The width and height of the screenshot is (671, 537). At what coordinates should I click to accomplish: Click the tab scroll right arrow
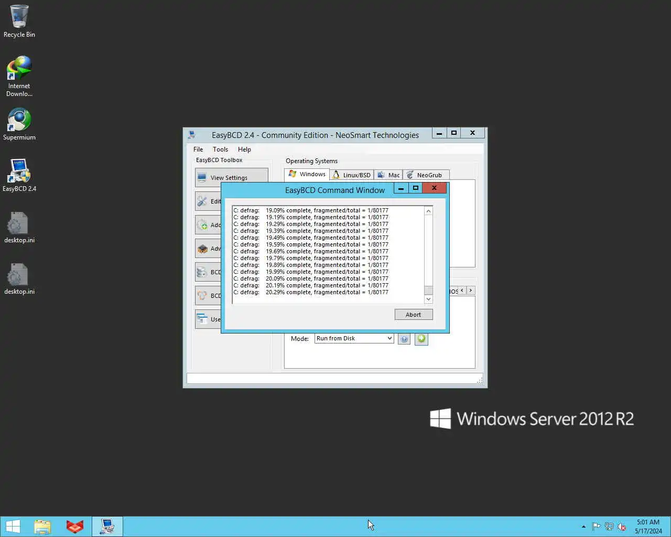(x=471, y=291)
